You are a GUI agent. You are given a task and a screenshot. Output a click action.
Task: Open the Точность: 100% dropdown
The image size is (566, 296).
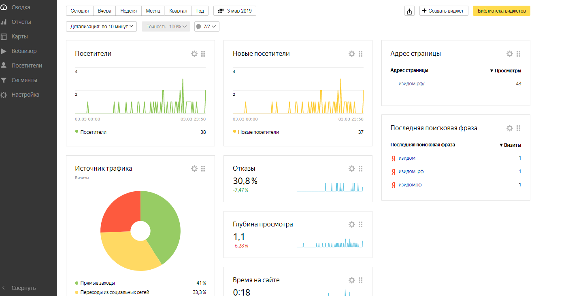pyautogui.click(x=166, y=27)
